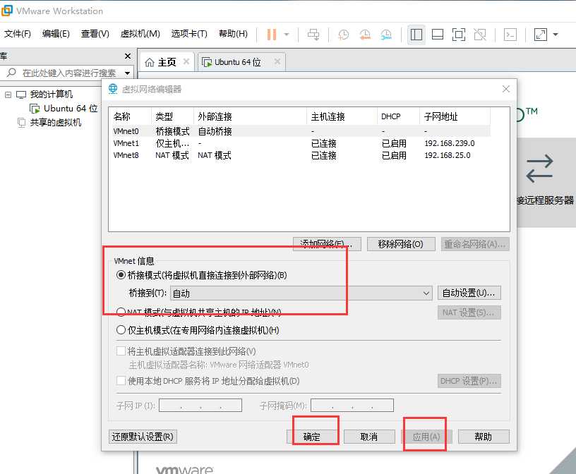Viewport: 576px width, 474px height.
Task: Select the NAT 模式 radio button
Action: 121,312
